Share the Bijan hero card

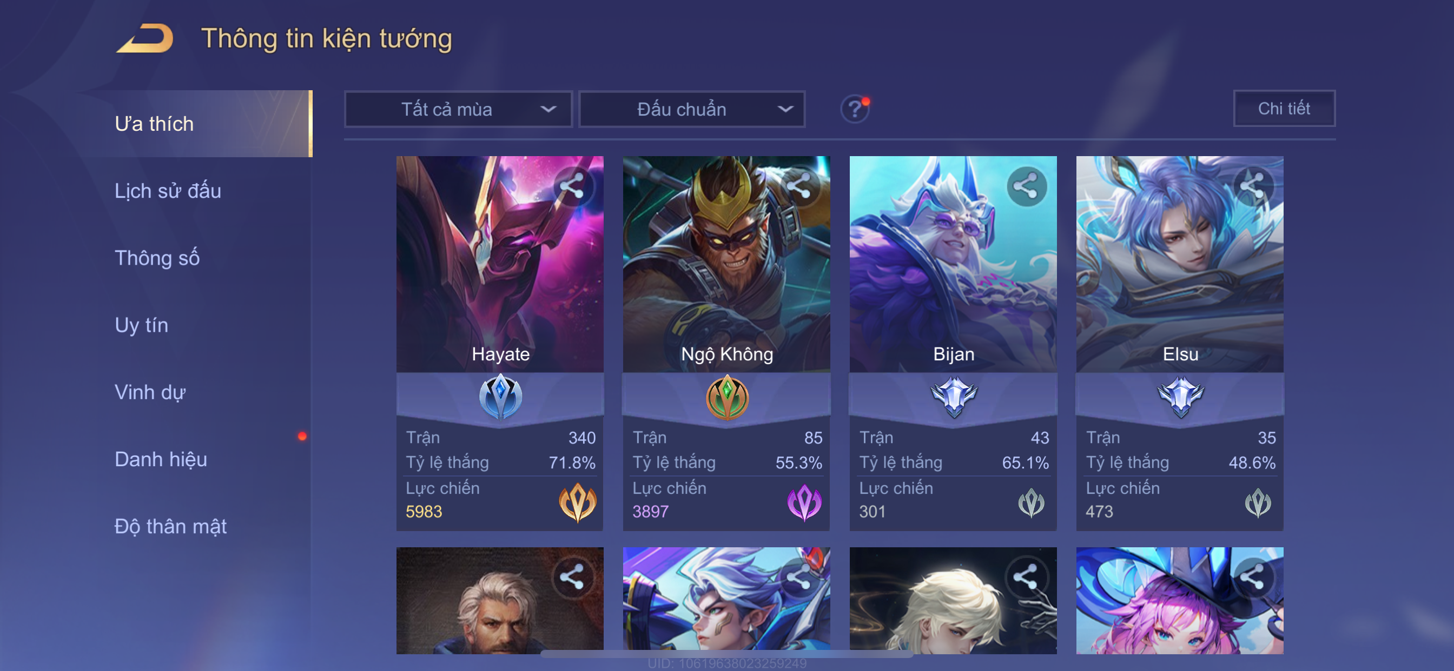[1026, 185]
